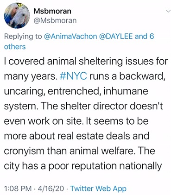Visit the @DAYLEE mention
Image resolution: width=171 pixels, height=195 pixels.
116,37
